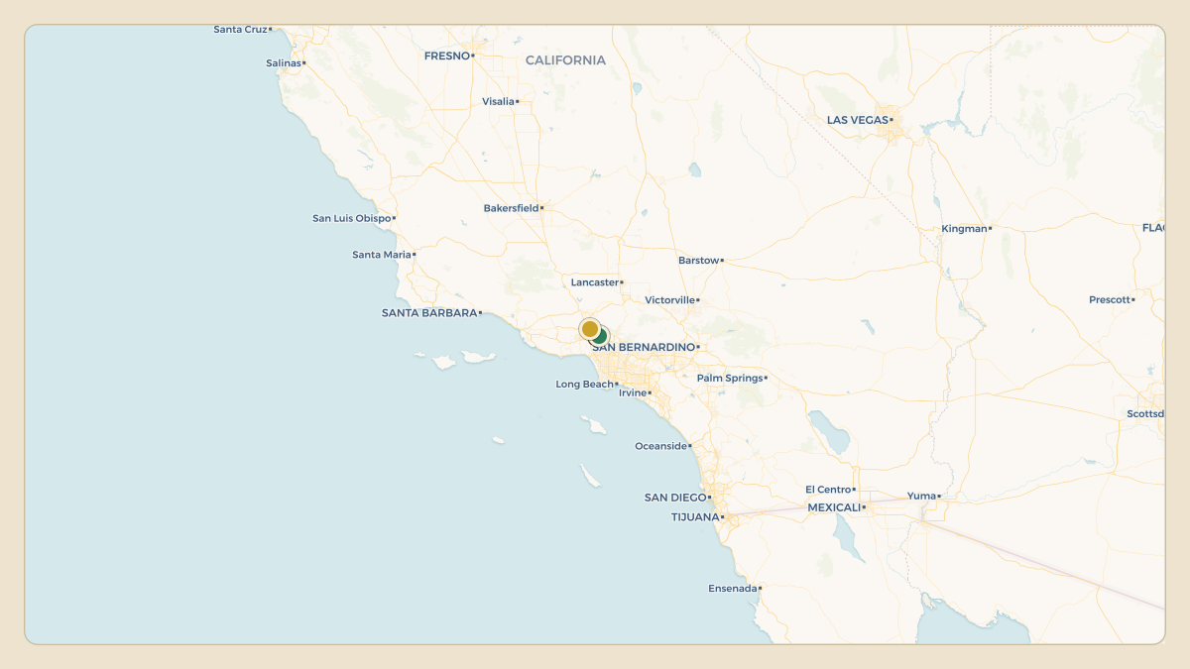1190x669 pixels.
Task: Click the Oceanside city label
Action: (661, 446)
